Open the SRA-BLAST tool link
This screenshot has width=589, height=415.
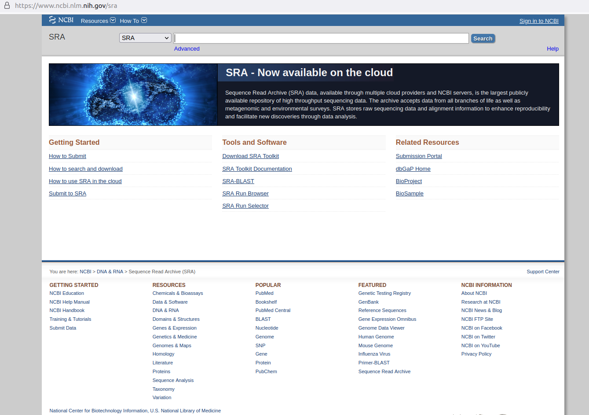pyautogui.click(x=238, y=181)
